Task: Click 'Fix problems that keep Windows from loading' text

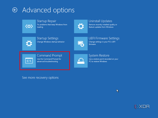Action: 52,26
